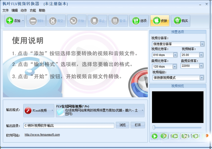Open the http://www.fengyesoft.com link
This screenshot has height=149, width=212.
(x=42, y=135)
